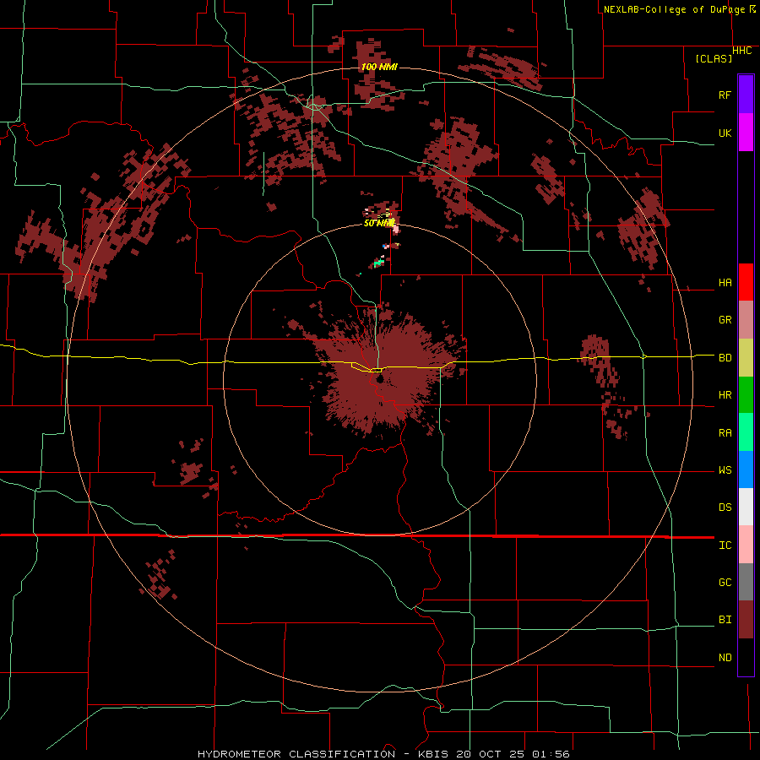Click the 'HA' legend label
This screenshot has height=760, width=760.
click(725, 283)
